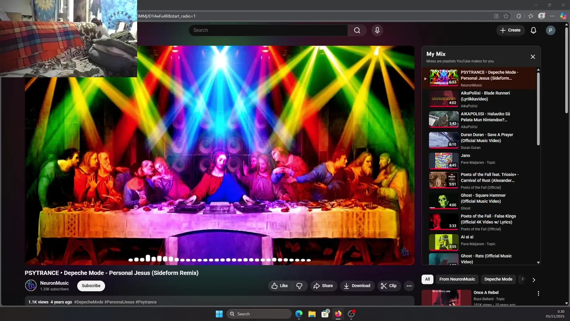This screenshot has width=570, height=321.
Task: Click the My Mix playlist scrollbar
Action: pos(538,109)
